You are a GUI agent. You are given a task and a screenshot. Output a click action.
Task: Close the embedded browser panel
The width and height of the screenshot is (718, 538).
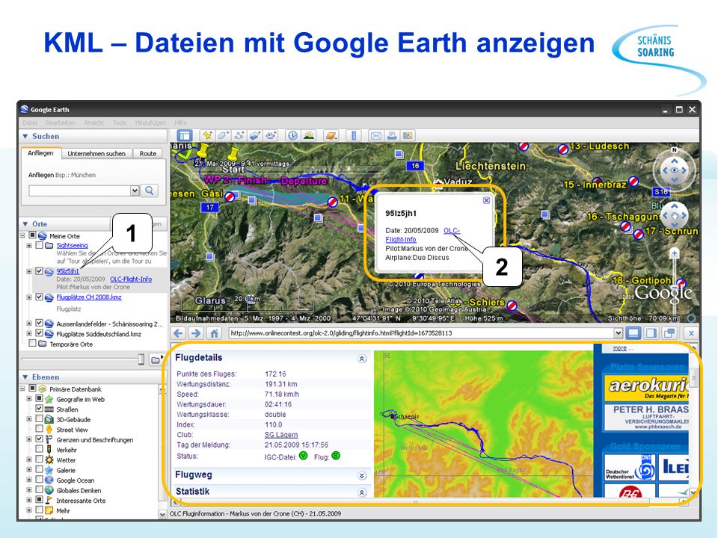pyautogui.click(x=691, y=333)
